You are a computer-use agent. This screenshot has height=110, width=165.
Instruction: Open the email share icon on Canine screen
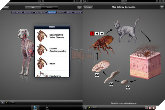pos(79,8)
